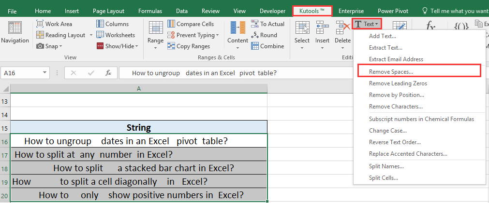Image resolution: width=489 pixels, height=203 pixels.
Task: Select column A header
Action: click(x=139, y=89)
